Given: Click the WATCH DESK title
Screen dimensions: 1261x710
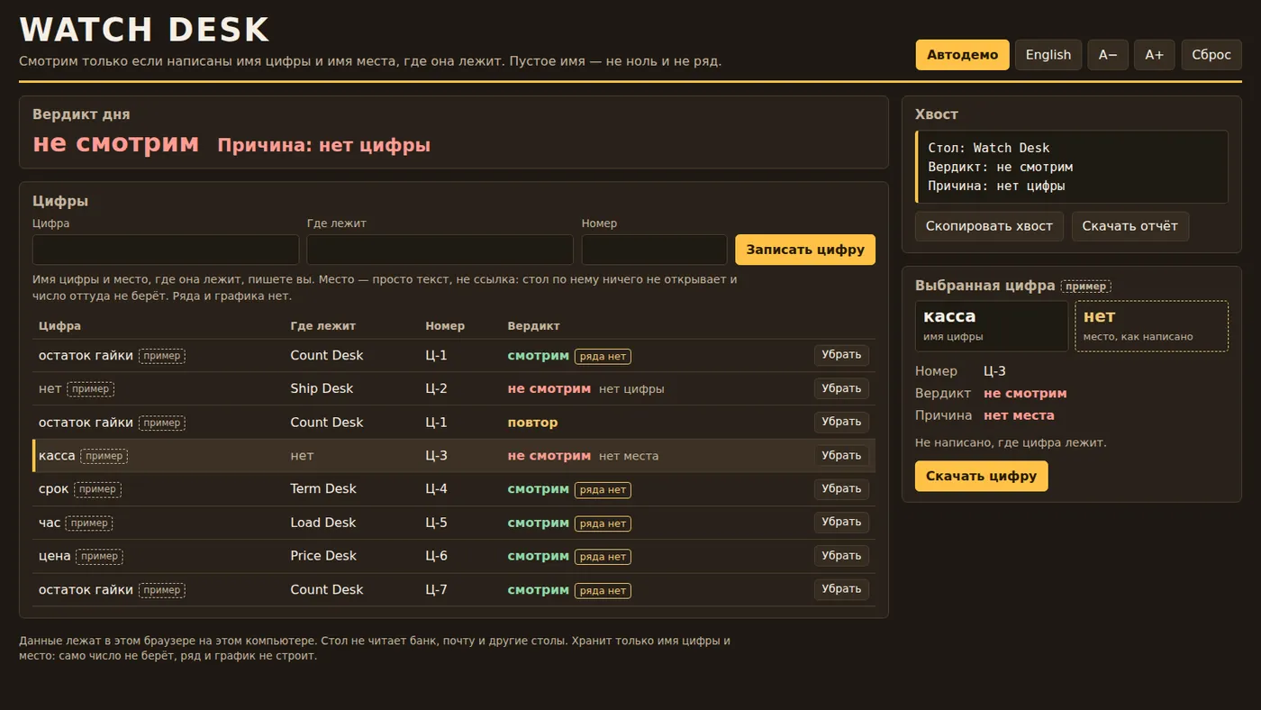Looking at the screenshot, I should (144, 30).
